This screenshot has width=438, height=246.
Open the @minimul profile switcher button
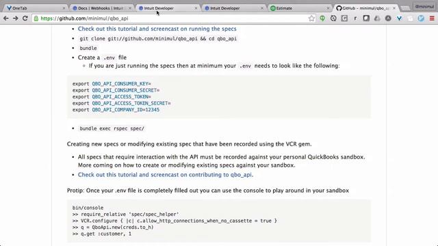pyautogui.click(x=424, y=6)
